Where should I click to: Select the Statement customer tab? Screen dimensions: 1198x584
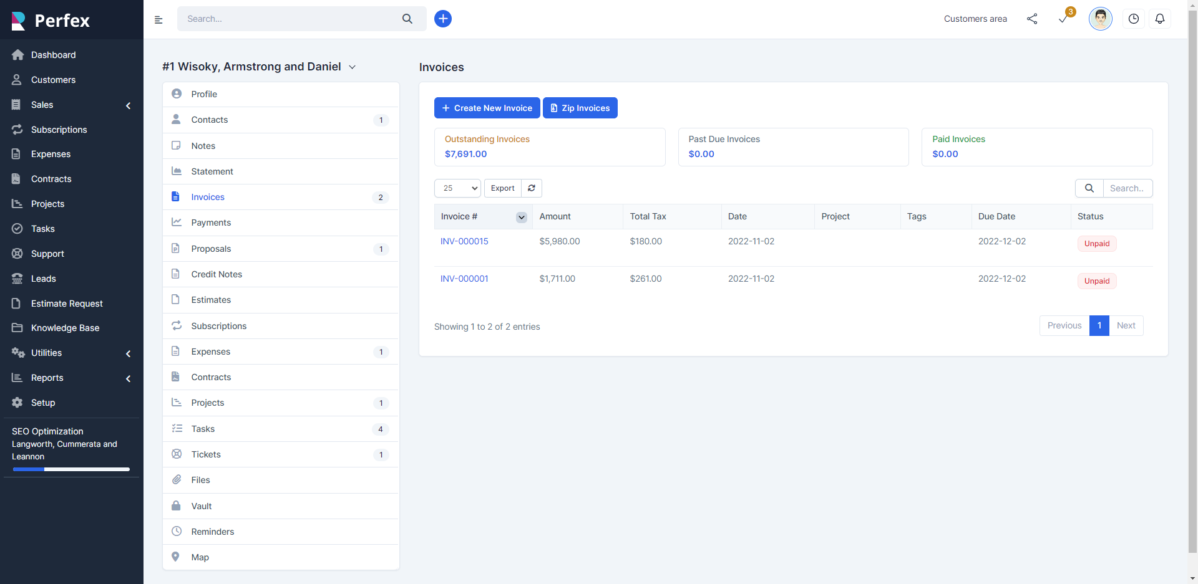(x=281, y=171)
